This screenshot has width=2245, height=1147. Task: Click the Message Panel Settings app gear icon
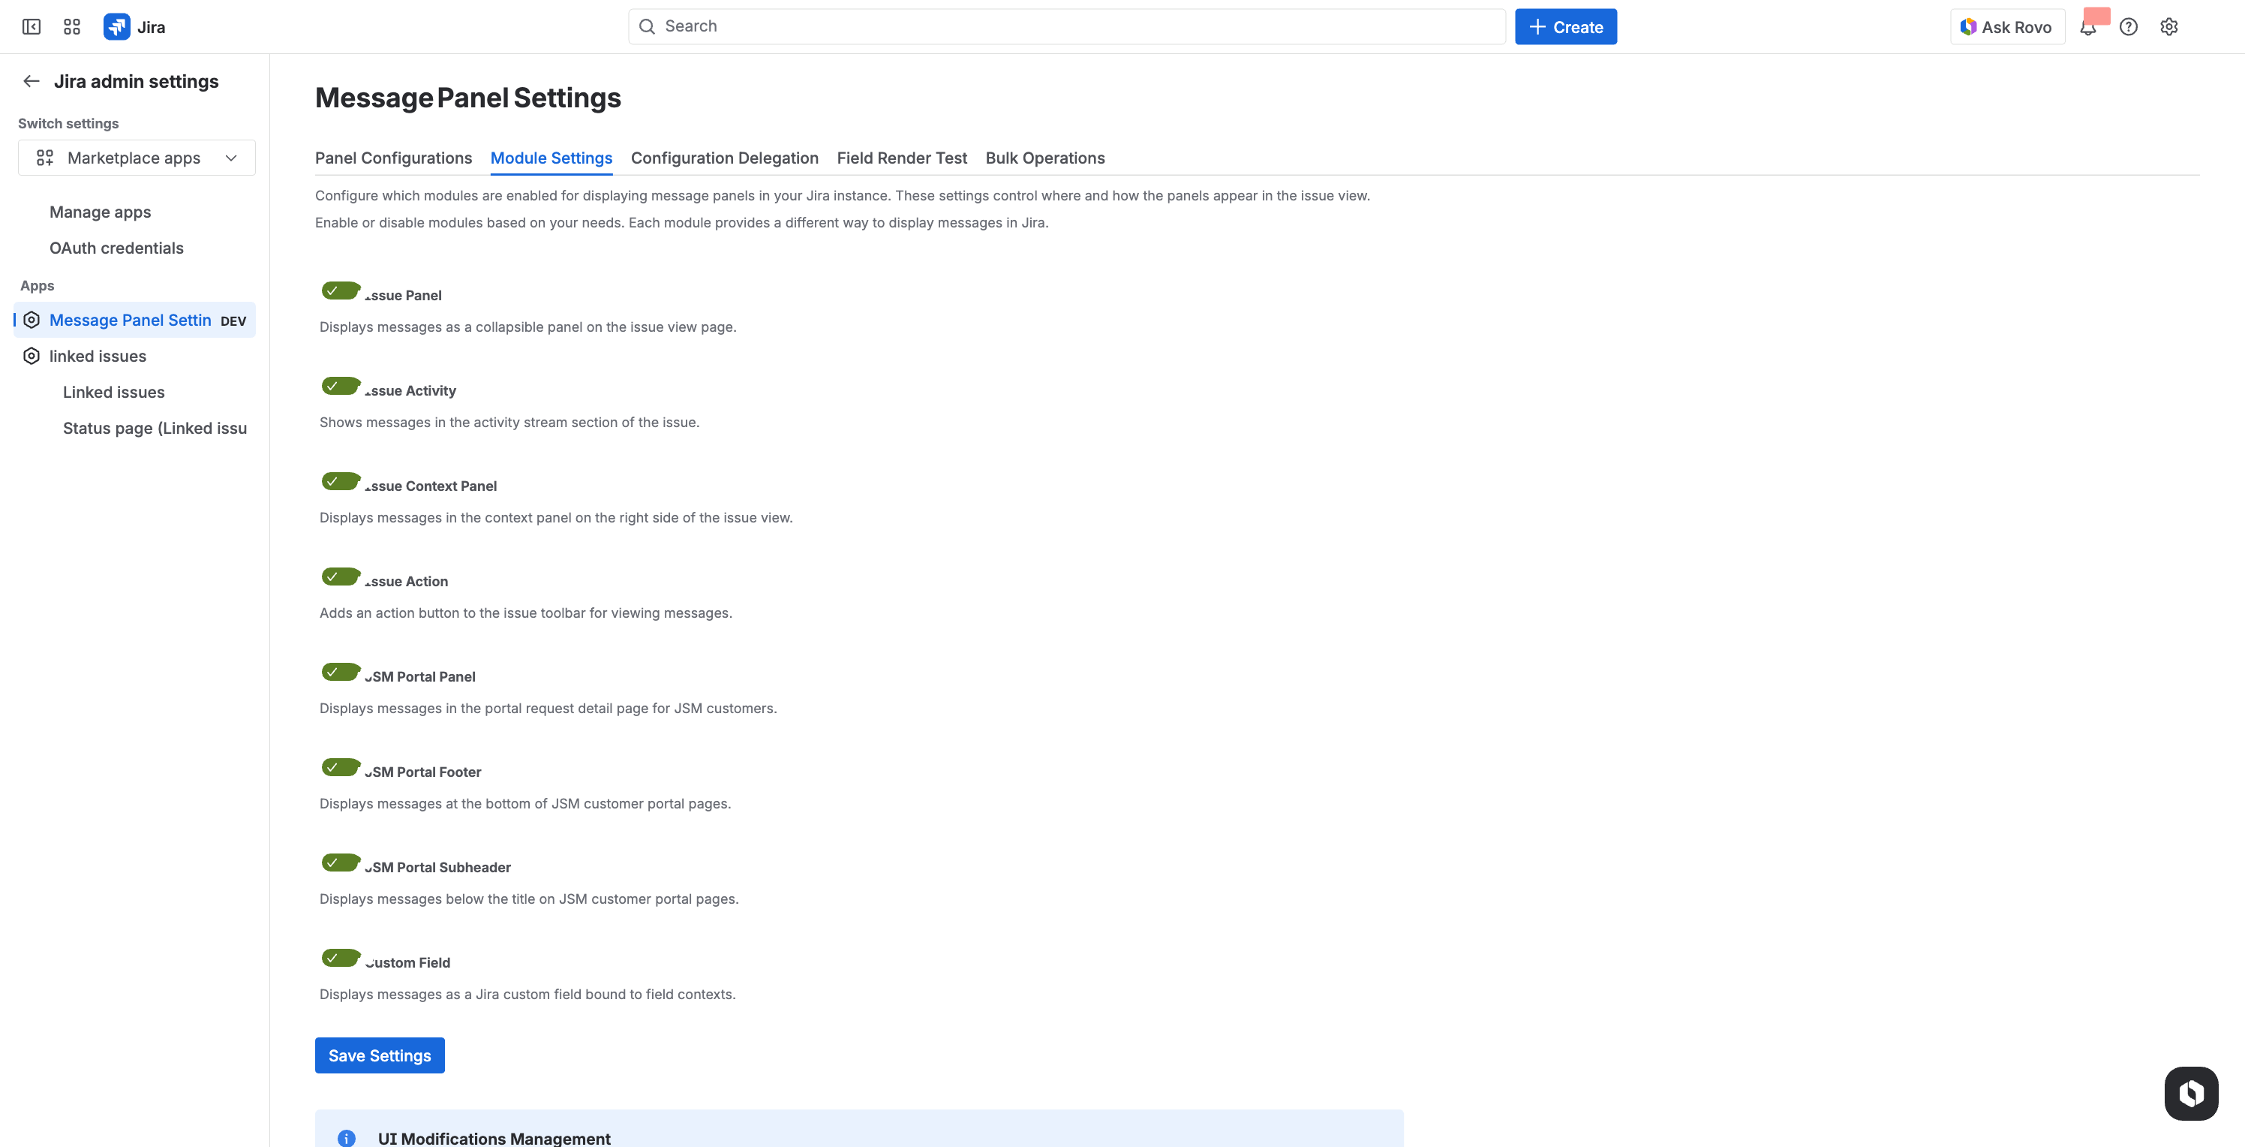pos(32,320)
